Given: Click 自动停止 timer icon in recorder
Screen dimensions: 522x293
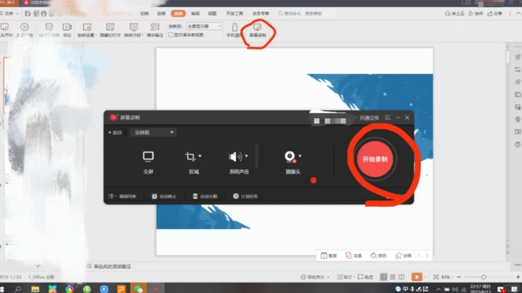Looking at the screenshot, I should click(165, 196).
